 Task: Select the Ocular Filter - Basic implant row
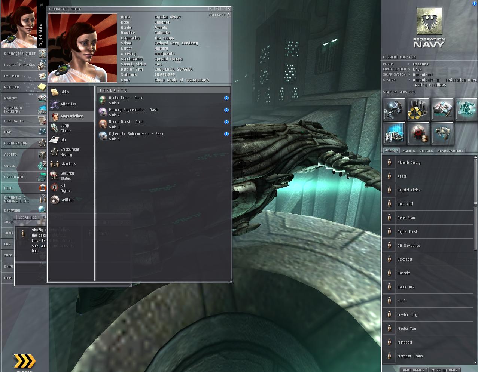pos(164,100)
